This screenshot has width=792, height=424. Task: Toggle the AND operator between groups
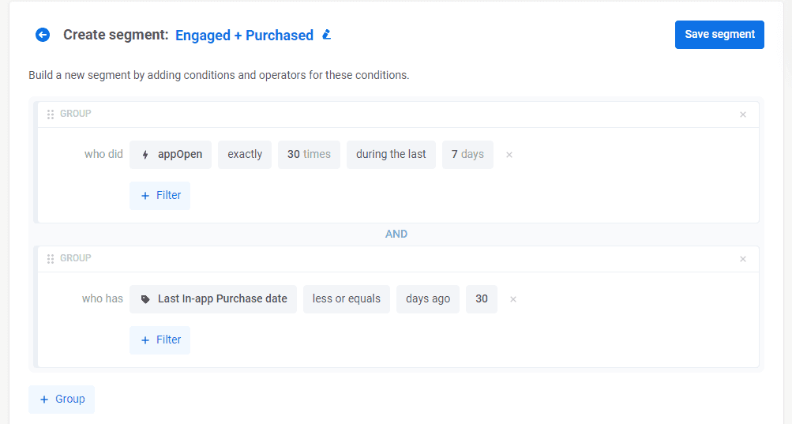(x=396, y=235)
